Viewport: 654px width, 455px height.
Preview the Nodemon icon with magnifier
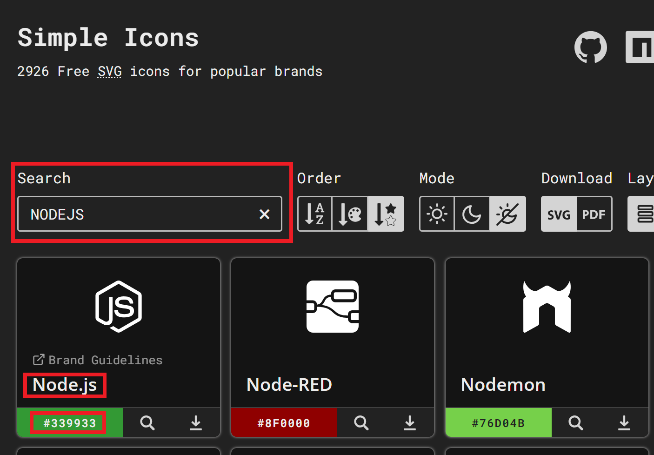[x=576, y=423]
